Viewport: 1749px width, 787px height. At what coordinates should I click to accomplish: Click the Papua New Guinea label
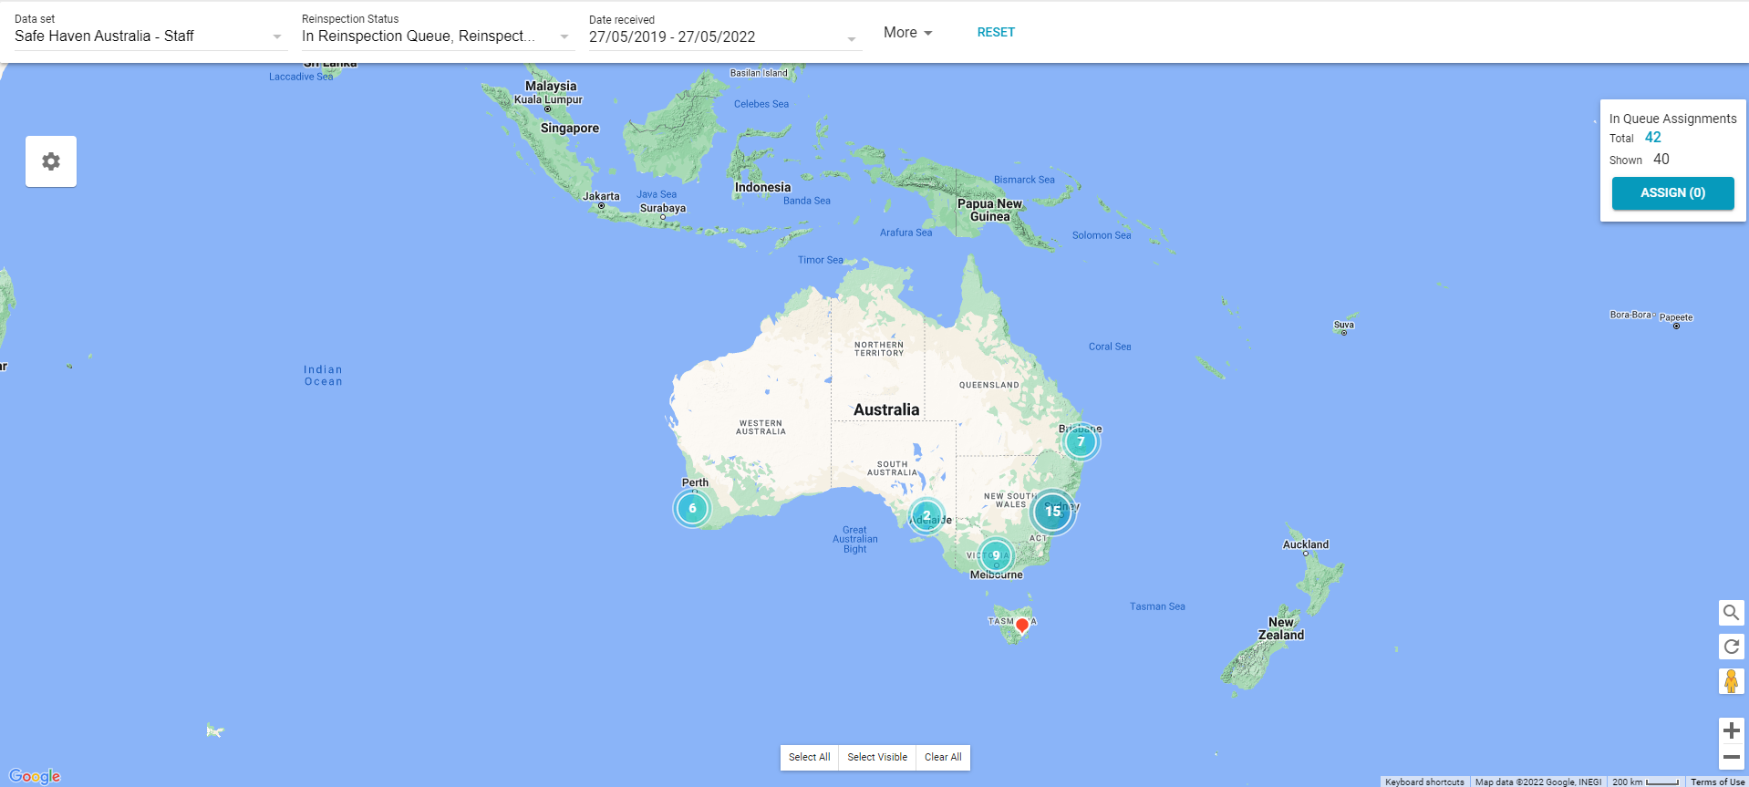pos(990,210)
